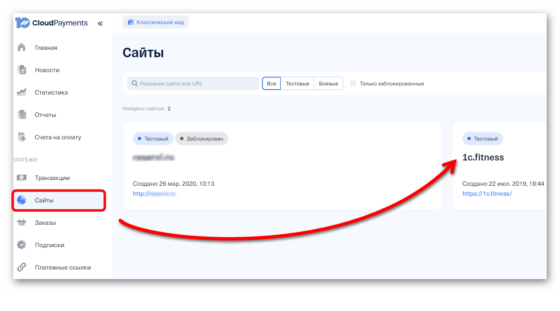Click the ruble card icon beside Транзакции
Screen dimensions: 560x311
(x=22, y=177)
